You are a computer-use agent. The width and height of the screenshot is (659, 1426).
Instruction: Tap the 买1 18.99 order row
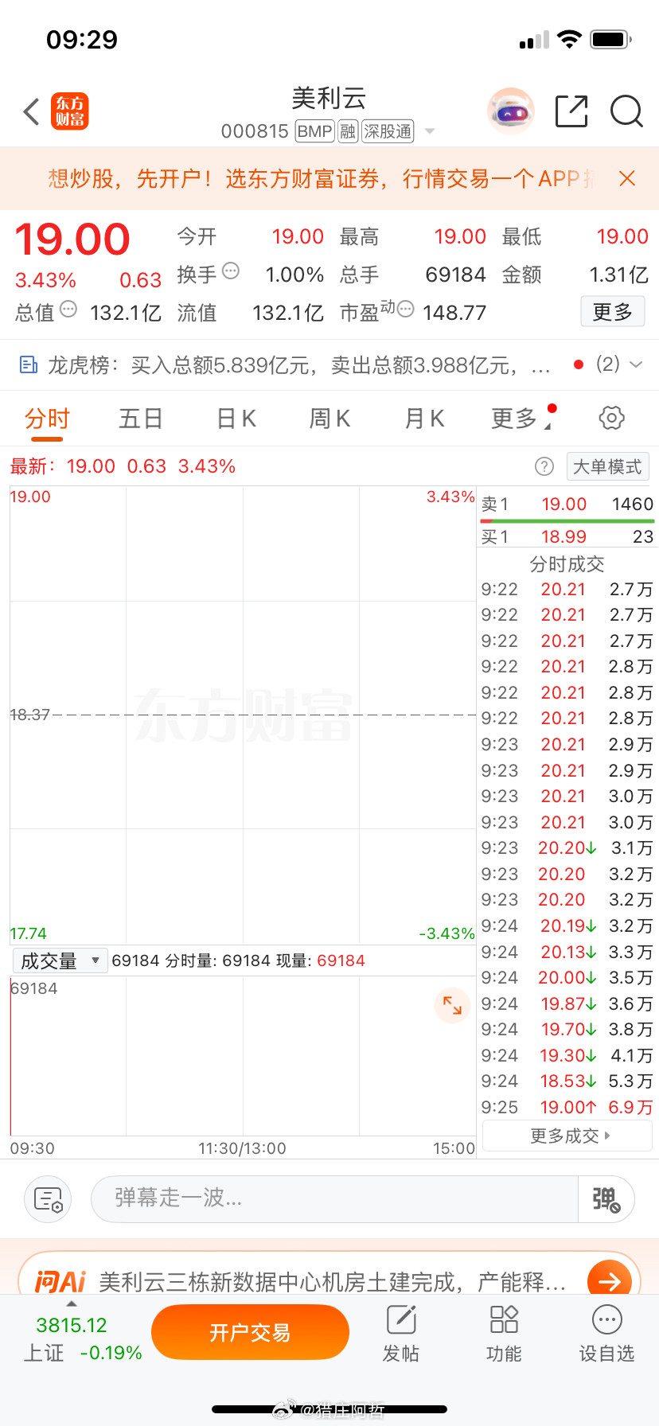tap(567, 536)
